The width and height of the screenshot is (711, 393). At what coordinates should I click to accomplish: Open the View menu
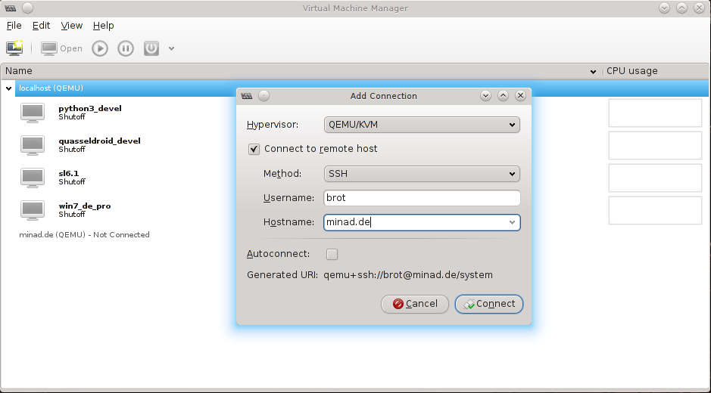click(72, 26)
